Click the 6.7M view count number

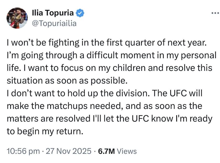pyautogui.click(x=107, y=151)
